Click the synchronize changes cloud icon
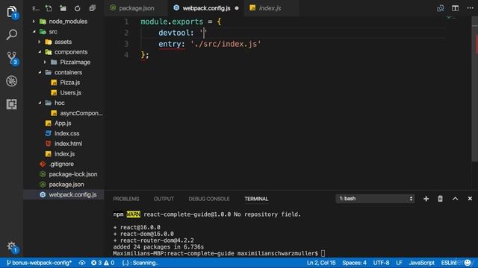This screenshot has height=268, width=478. [82, 263]
